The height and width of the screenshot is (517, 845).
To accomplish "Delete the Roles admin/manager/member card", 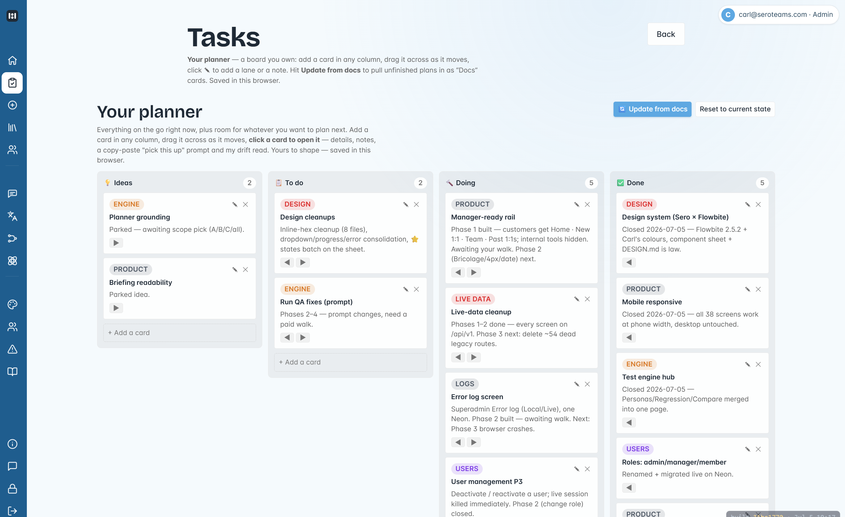I will 758,449.
